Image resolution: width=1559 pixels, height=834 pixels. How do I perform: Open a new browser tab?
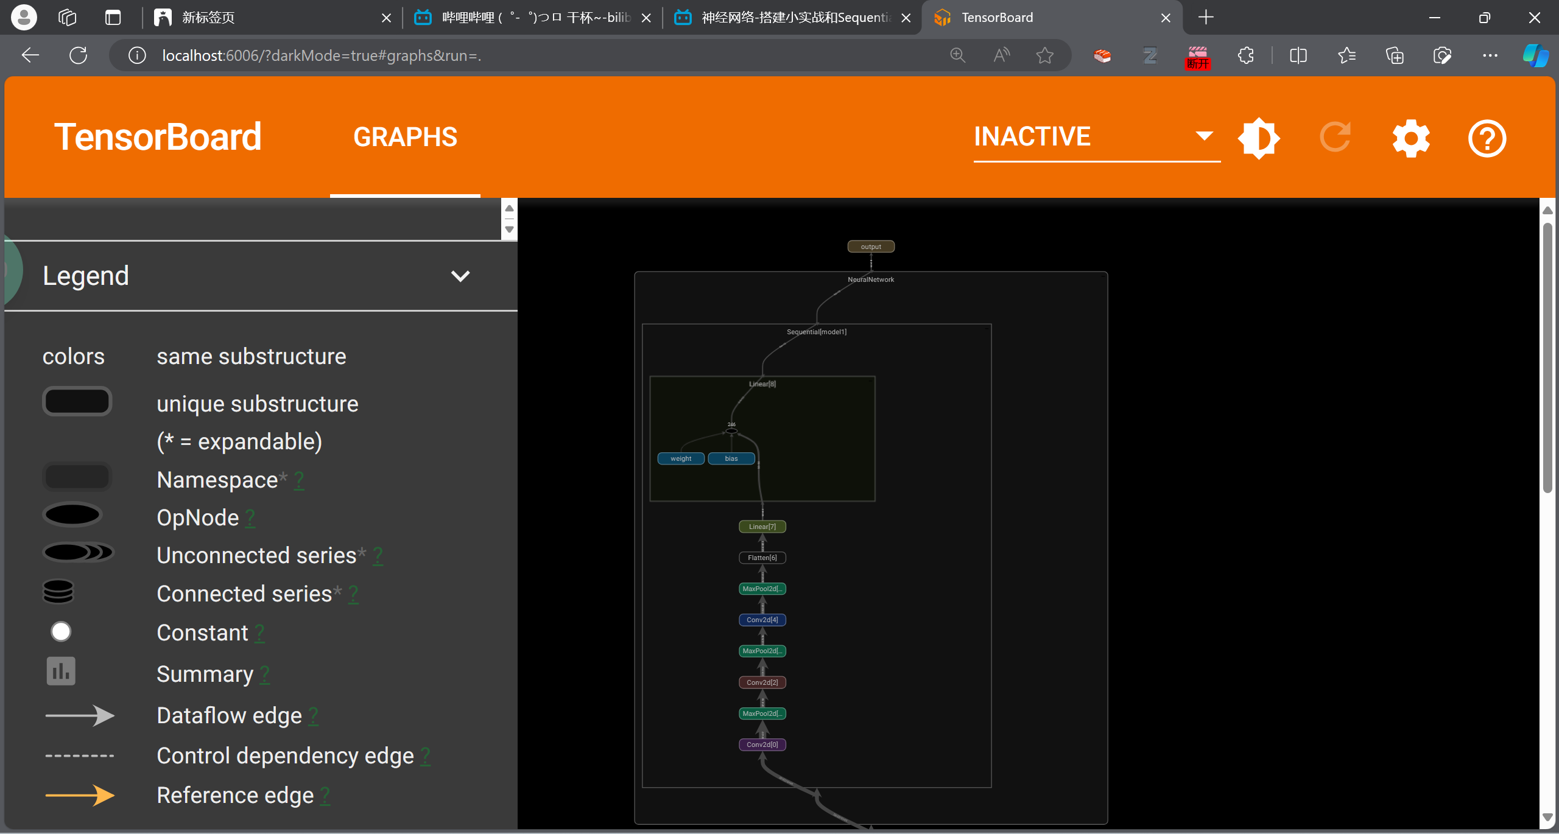pyautogui.click(x=1206, y=18)
